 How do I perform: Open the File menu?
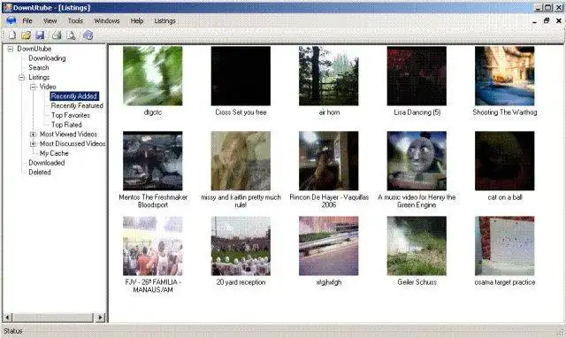(27, 21)
